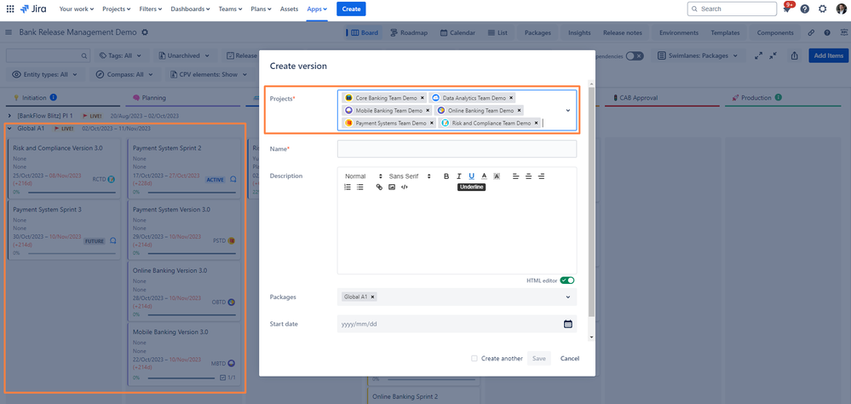Open Jira settings gear
The width and height of the screenshot is (851, 404).
(x=823, y=9)
